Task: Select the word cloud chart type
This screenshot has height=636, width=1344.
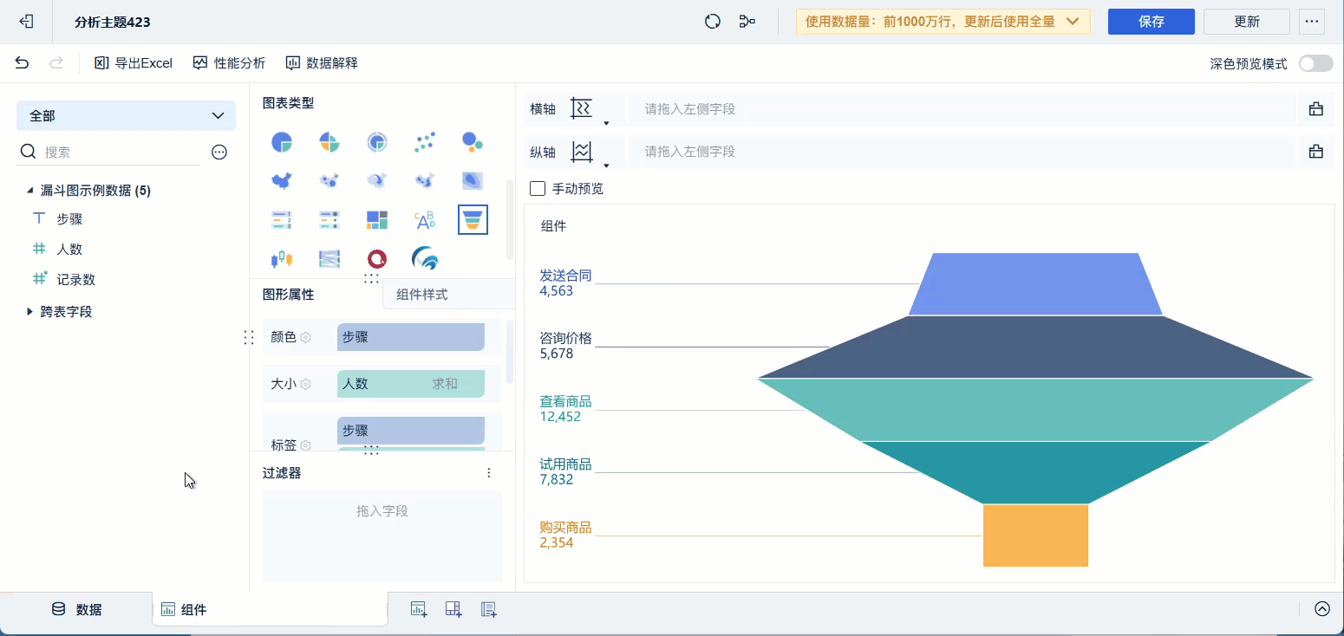Action: 425,220
